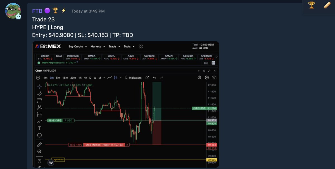The height and width of the screenshot is (169, 335).
Task: Click the Liquidation price line label
Action: click(58, 160)
